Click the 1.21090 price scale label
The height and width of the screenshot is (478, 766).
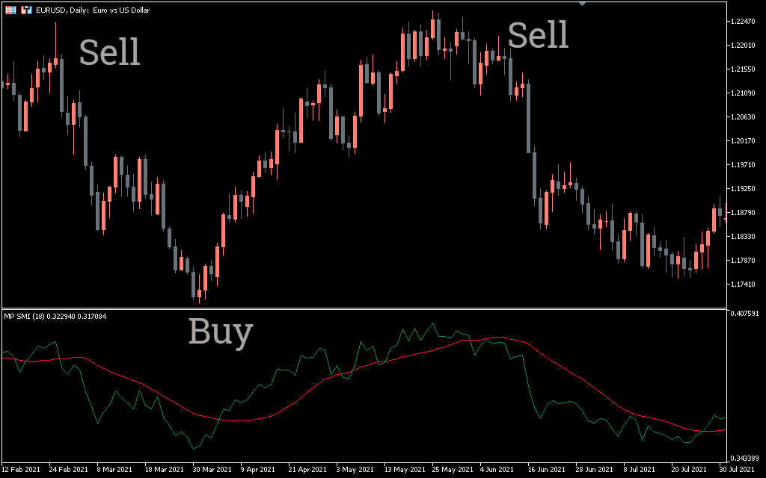coord(743,93)
